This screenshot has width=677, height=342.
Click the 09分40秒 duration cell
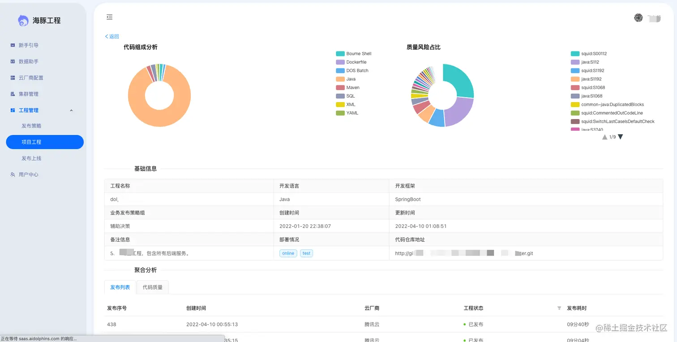coord(578,325)
